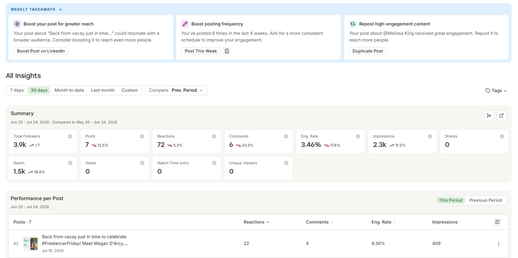This screenshot has height=258, width=518.
Task: Click the Post This Week button
Action: pyautogui.click(x=201, y=51)
